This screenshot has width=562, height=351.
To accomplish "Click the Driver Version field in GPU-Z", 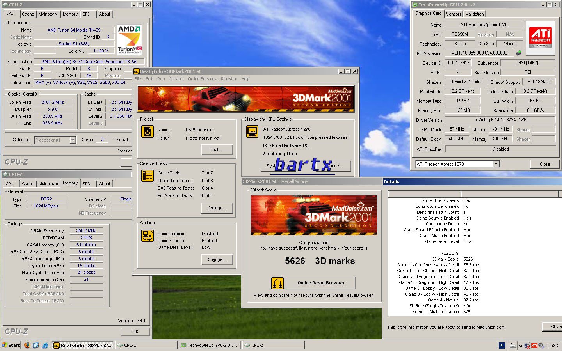I will pos(500,120).
